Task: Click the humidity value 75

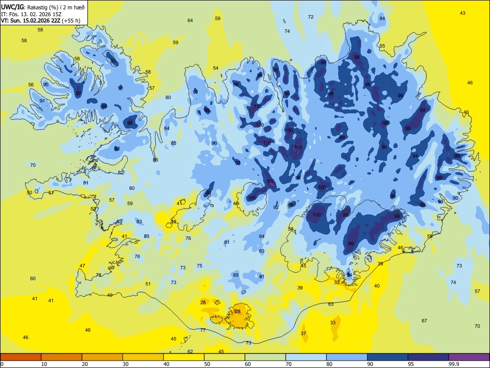Action: click(x=199, y=265)
